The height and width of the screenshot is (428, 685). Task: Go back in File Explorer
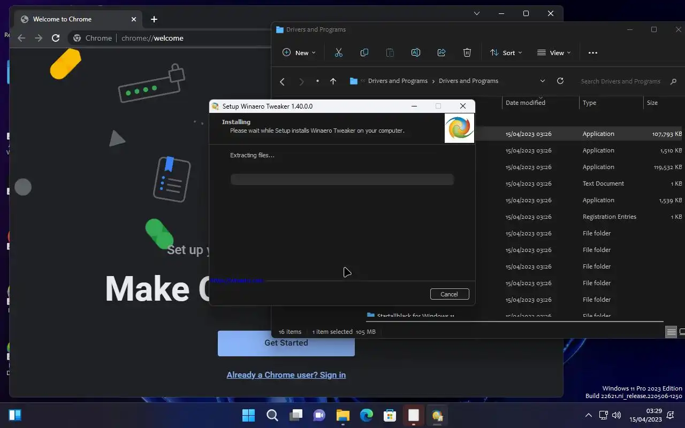283,81
